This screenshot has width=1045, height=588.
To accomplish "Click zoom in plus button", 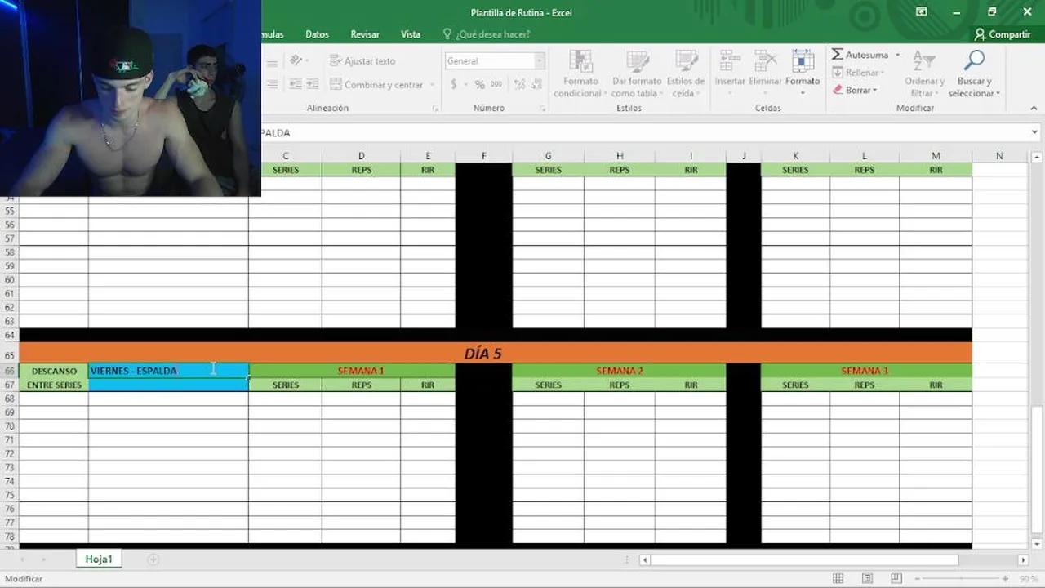I will (1006, 578).
